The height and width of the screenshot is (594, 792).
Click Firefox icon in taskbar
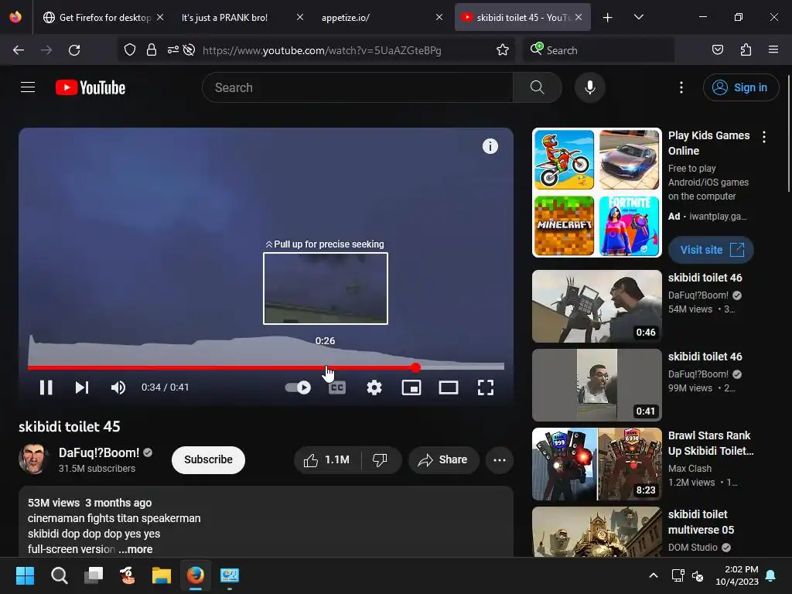(196, 575)
